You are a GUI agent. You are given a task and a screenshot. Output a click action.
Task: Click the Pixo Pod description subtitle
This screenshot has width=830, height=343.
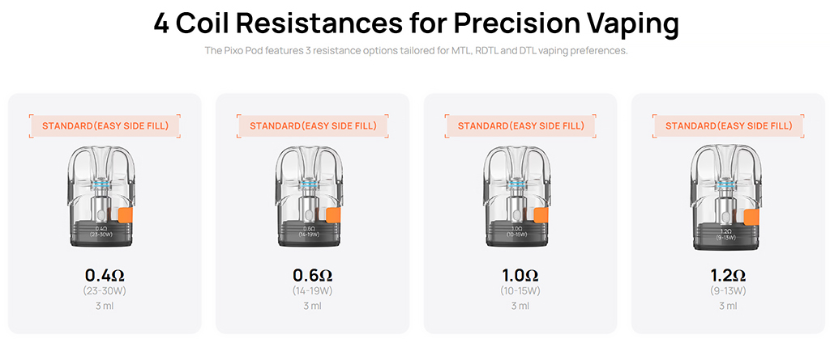[416, 52]
